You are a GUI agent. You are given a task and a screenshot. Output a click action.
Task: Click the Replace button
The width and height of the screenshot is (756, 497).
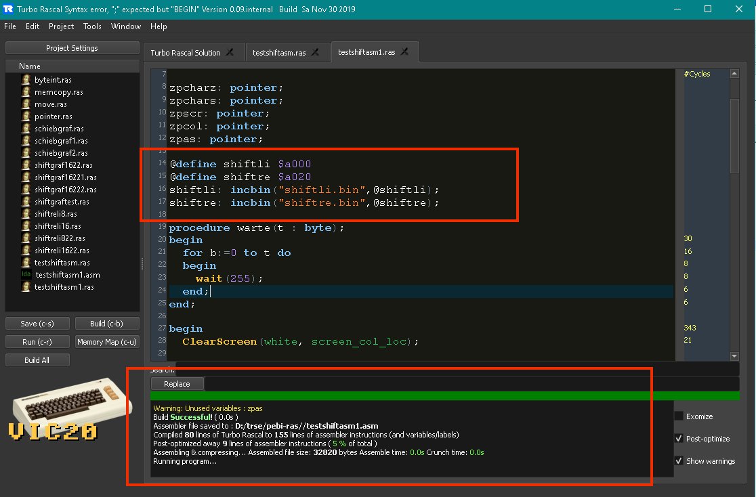(177, 384)
